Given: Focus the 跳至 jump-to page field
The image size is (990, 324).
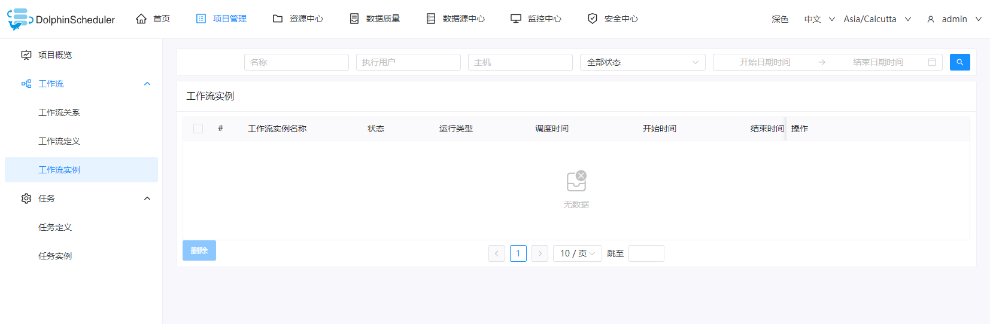Looking at the screenshot, I should tap(646, 253).
